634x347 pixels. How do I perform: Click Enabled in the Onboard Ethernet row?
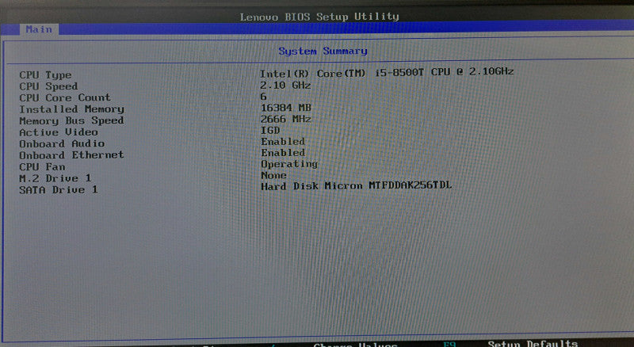(x=283, y=153)
